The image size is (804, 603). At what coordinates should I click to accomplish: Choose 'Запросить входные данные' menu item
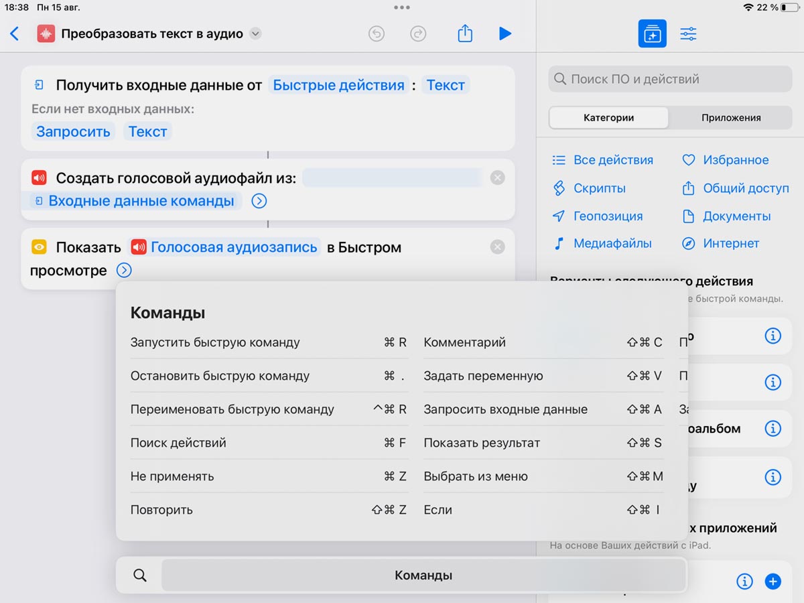point(543,409)
